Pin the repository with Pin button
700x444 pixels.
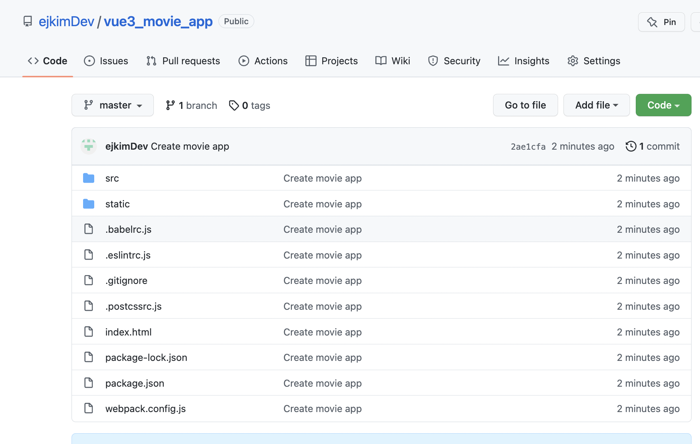point(661,22)
